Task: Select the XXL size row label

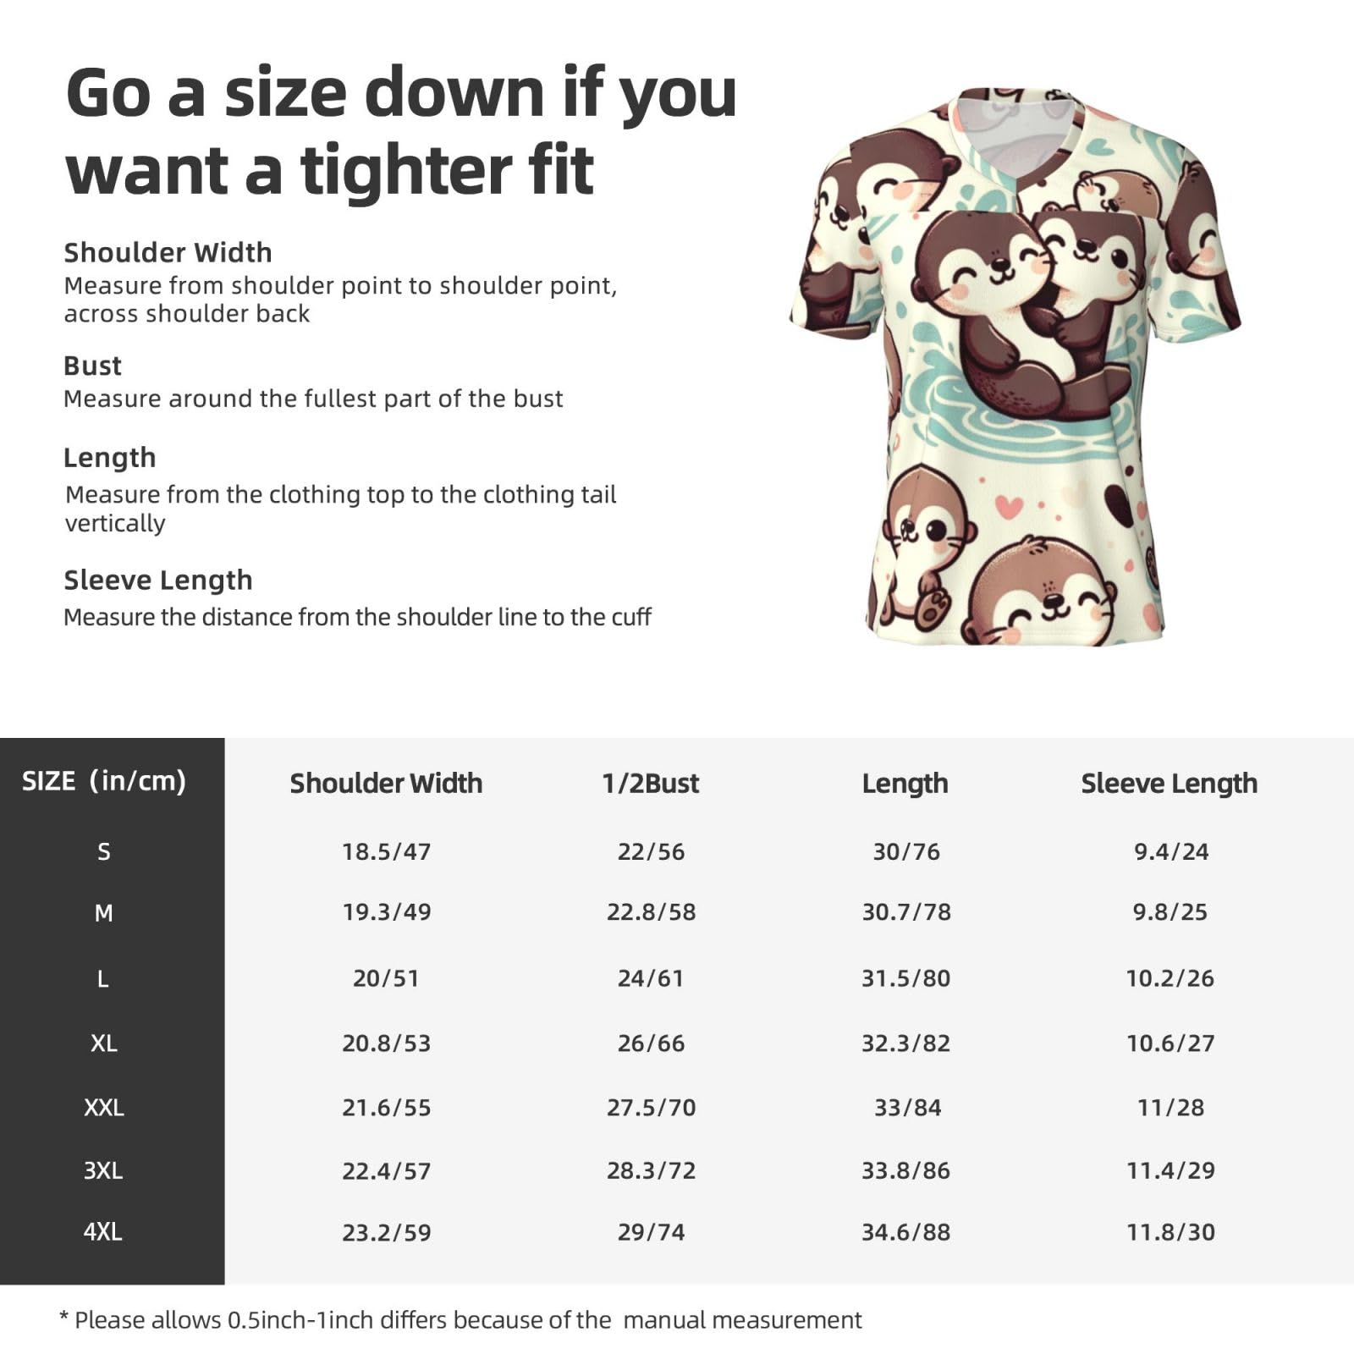Action: click(103, 1108)
